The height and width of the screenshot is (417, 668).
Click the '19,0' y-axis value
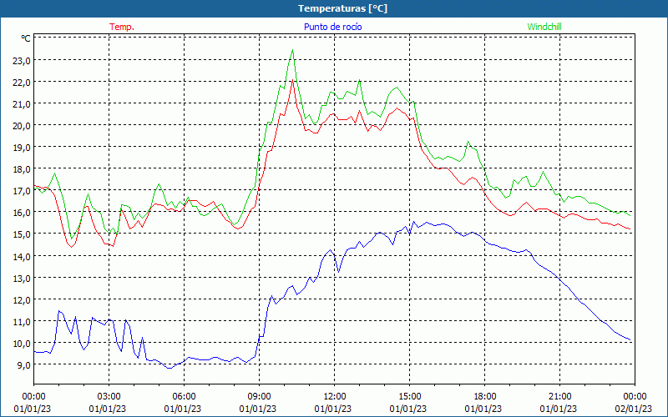click(x=22, y=148)
